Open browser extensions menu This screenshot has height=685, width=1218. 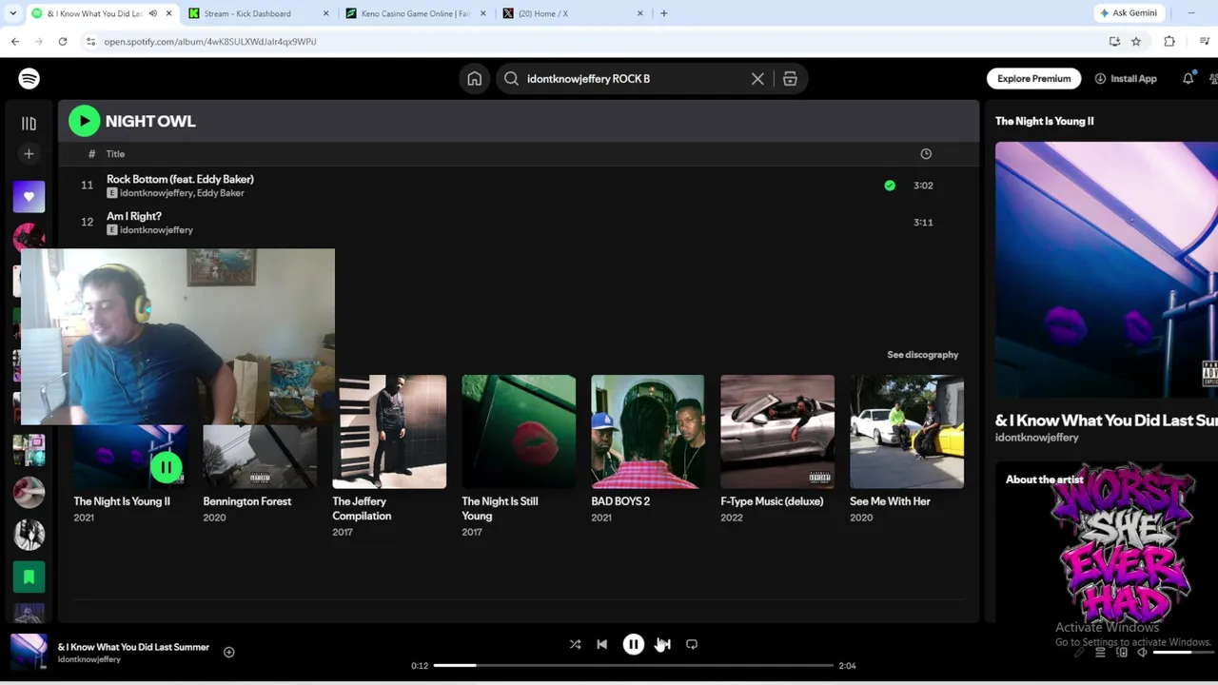coord(1169,42)
